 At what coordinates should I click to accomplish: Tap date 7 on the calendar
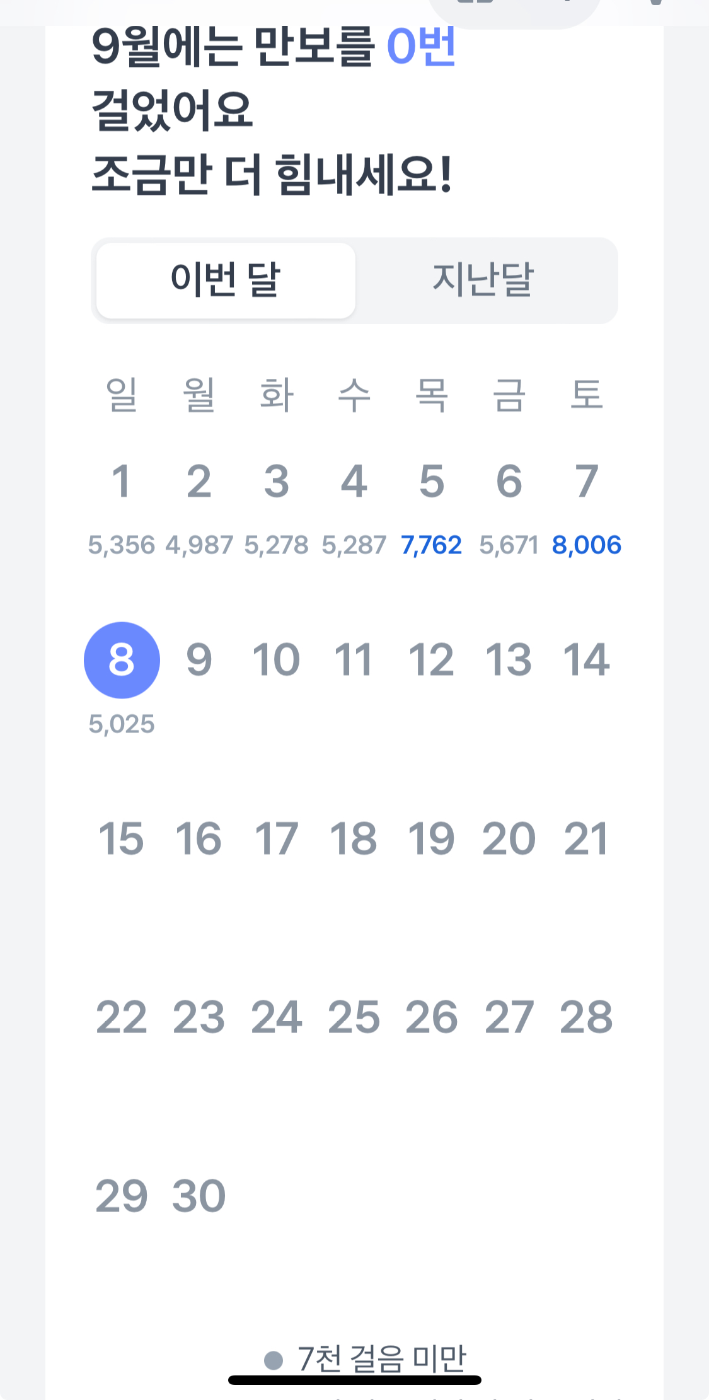[x=586, y=482]
